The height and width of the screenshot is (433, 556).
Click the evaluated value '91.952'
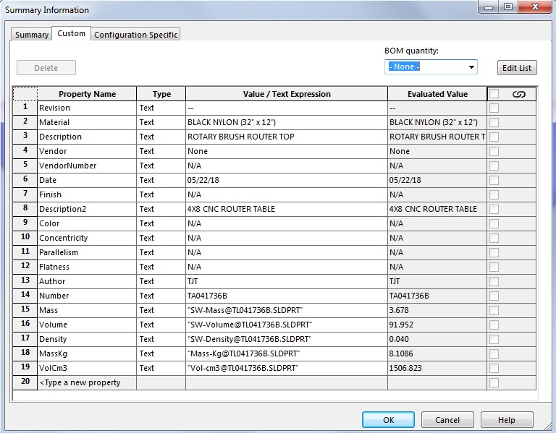point(437,325)
